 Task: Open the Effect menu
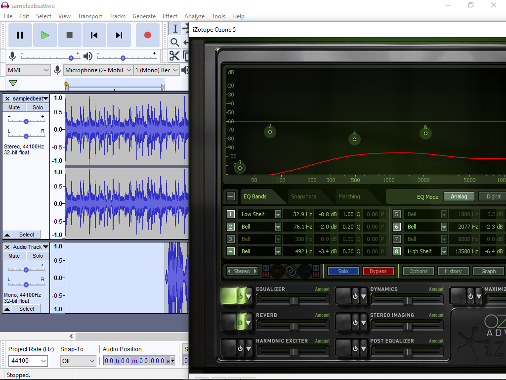[x=170, y=16]
